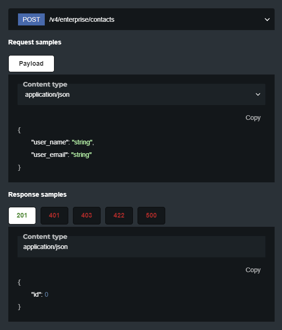
Task: Click the /v4/enterprise/contacts endpoint path
Action: pos(82,19)
